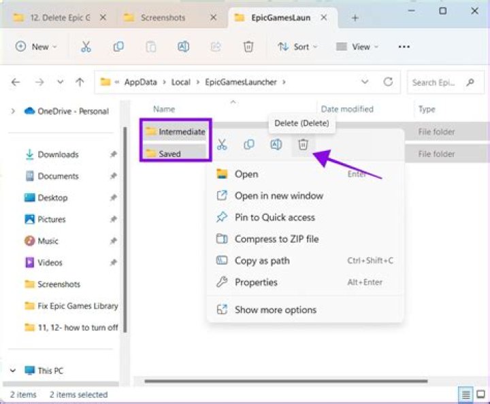
Task: Click the Cut icon in the top toolbar
Action: 86,47
